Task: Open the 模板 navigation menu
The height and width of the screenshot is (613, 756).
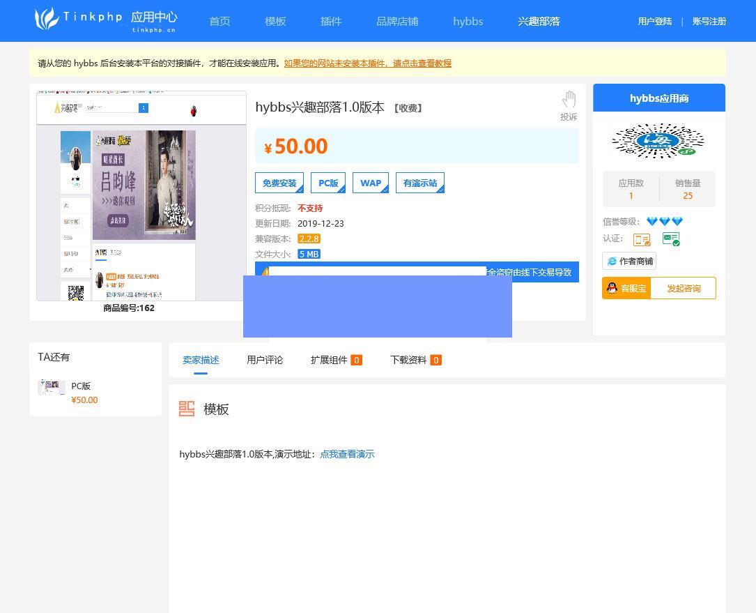Action: pos(275,21)
